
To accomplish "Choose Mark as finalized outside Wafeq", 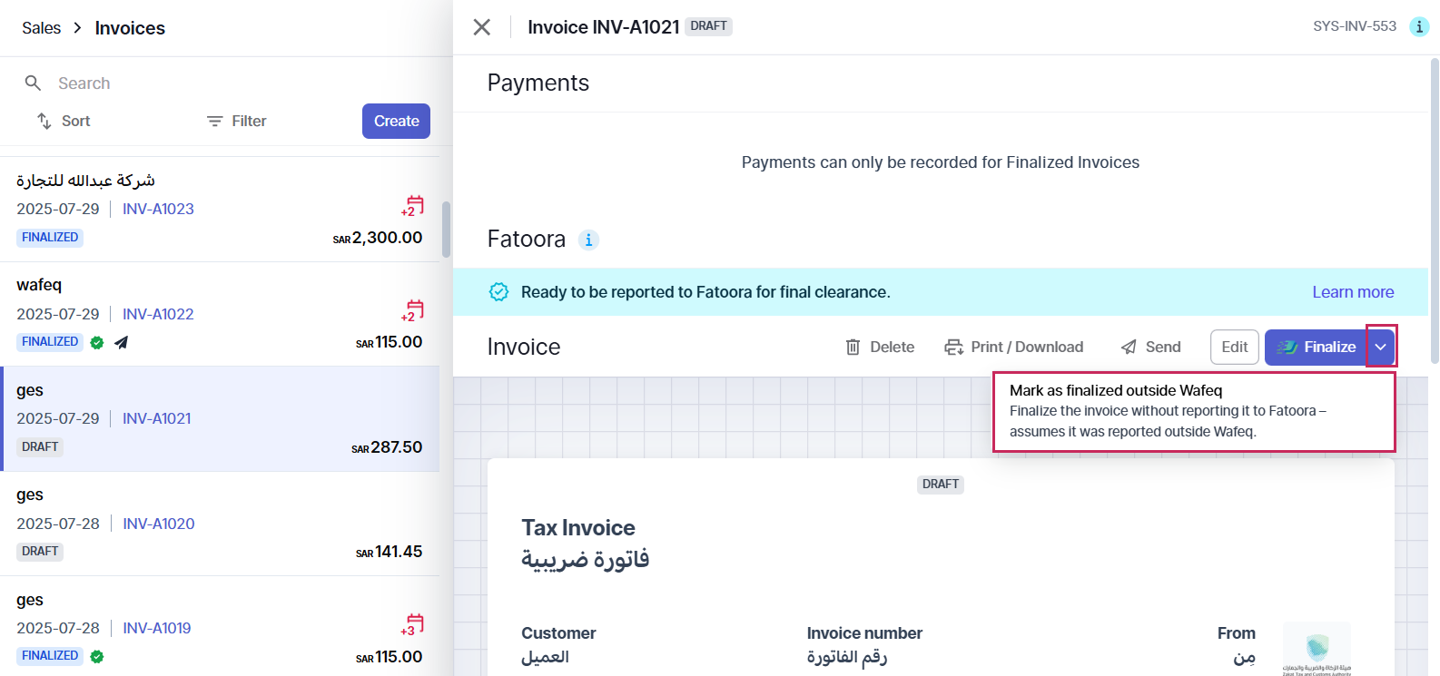I will click(1194, 411).
